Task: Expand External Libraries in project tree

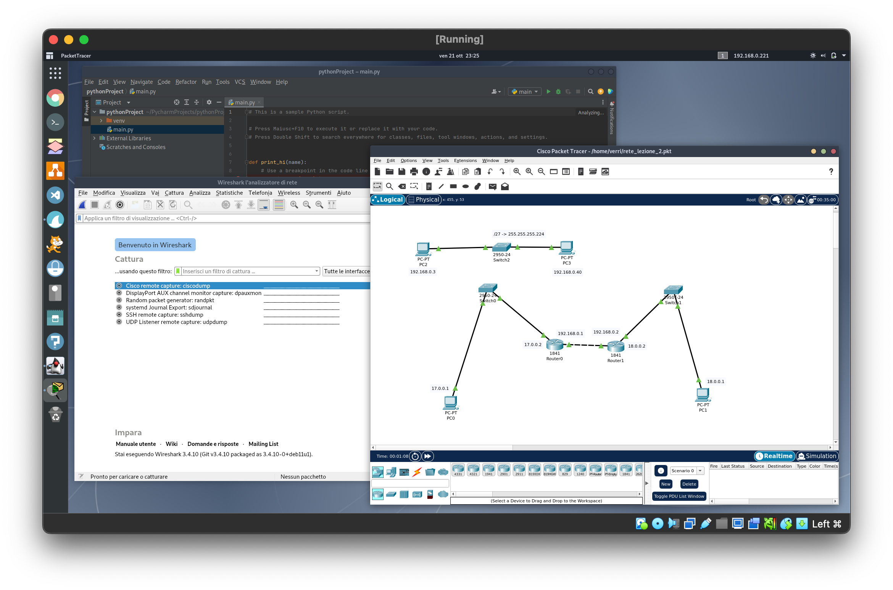Action: [94, 138]
